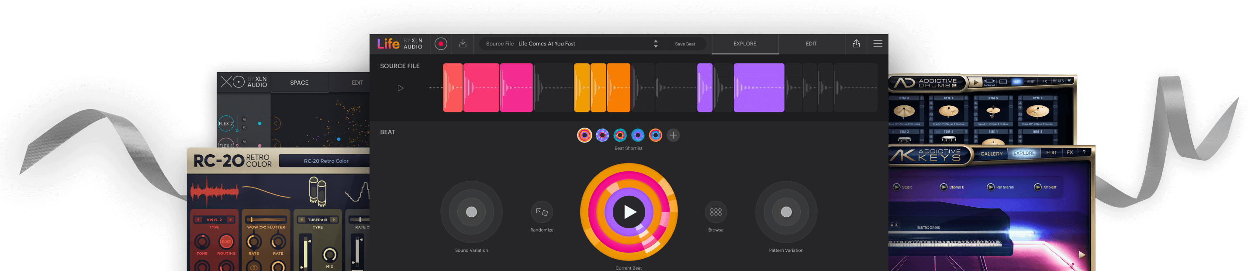Preview Ambient preset in Addictive Keys
The image size is (1258, 271).
coord(1037,187)
